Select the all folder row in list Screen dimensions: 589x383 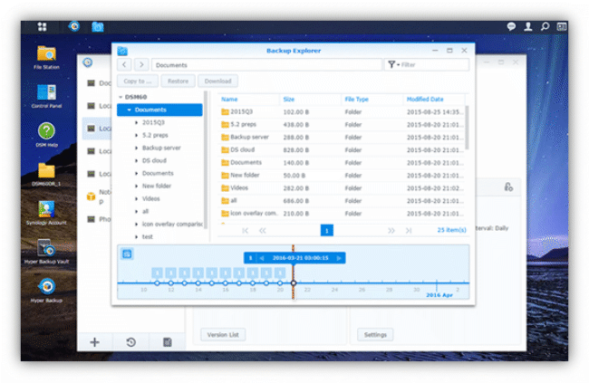click(341, 200)
